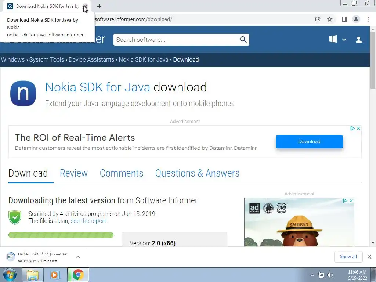376x282 pixels.
Task: Open the Questions & Answers tab
Action: click(x=197, y=173)
